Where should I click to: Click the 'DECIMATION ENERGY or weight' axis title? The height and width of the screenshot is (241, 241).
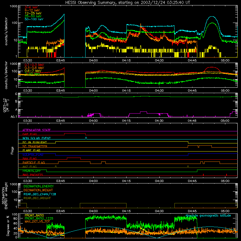pos(5,196)
